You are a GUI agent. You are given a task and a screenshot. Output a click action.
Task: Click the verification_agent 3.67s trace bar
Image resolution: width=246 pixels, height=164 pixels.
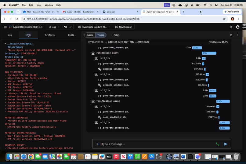pyautogui.click(x=223, y=101)
